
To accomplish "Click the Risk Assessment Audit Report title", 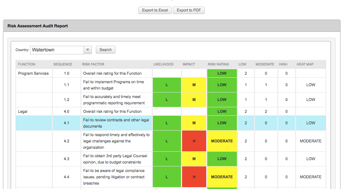I will pyautogui.click(x=37, y=26).
